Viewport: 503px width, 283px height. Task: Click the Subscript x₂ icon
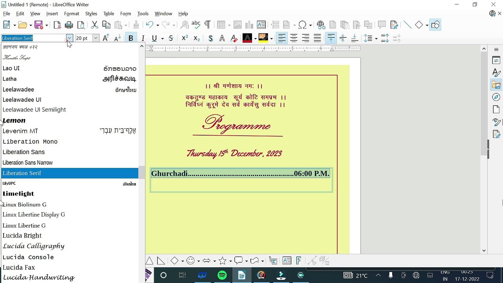coord(196,38)
